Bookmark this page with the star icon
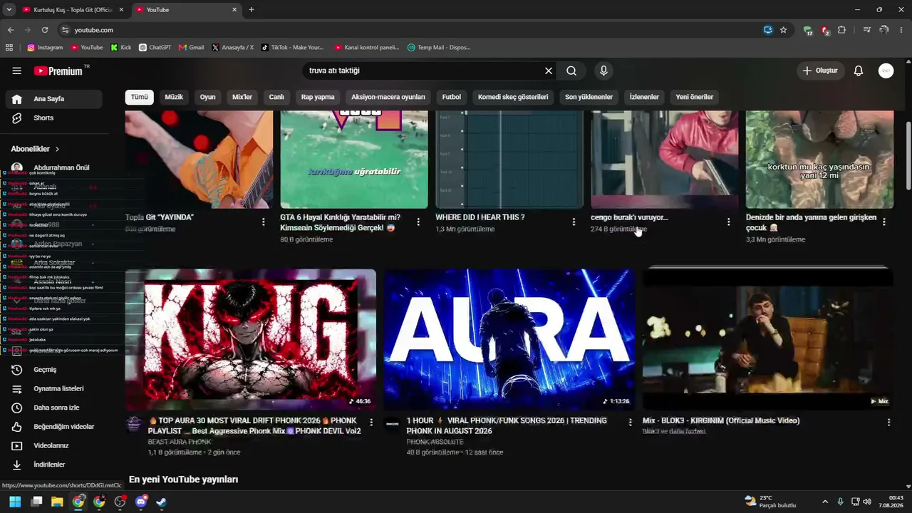 pyautogui.click(x=784, y=30)
